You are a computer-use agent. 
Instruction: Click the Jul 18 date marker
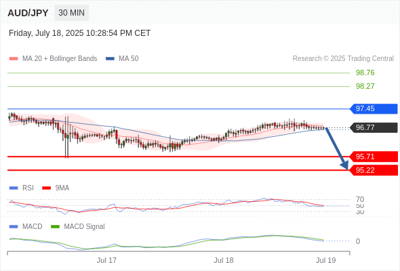click(x=224, y=260)
